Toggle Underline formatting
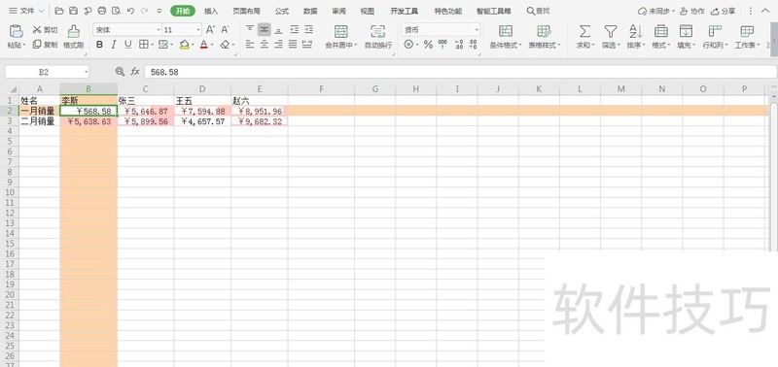 128,45
